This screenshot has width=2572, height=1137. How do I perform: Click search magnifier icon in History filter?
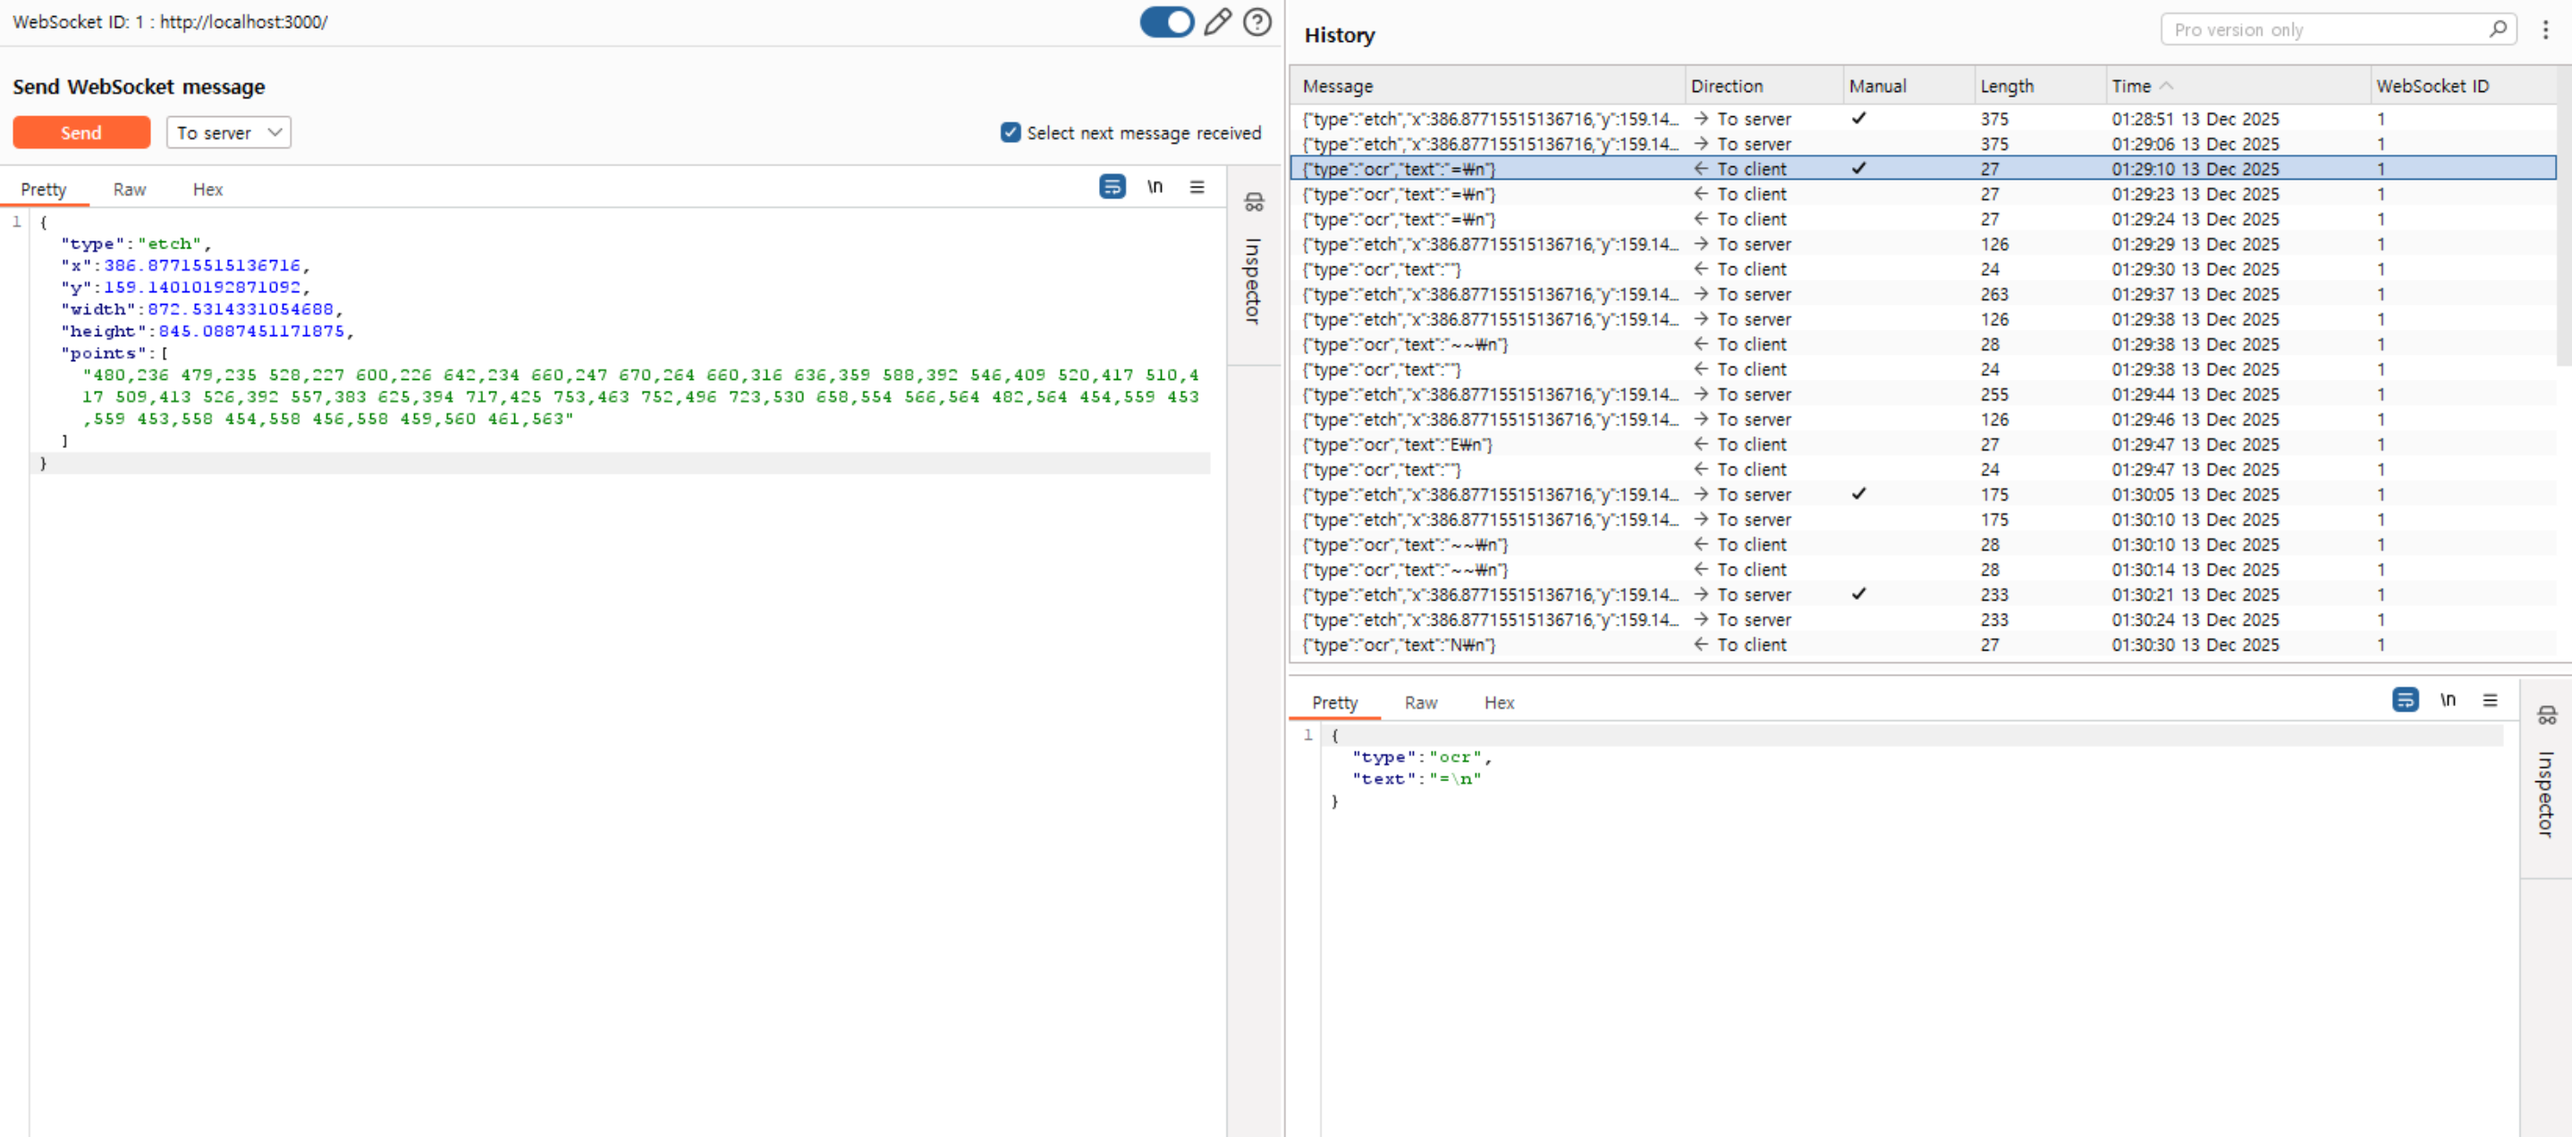point(2497,29)
